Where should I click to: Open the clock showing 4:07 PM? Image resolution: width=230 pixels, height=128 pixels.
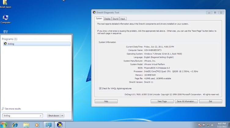tap(222, 125)
